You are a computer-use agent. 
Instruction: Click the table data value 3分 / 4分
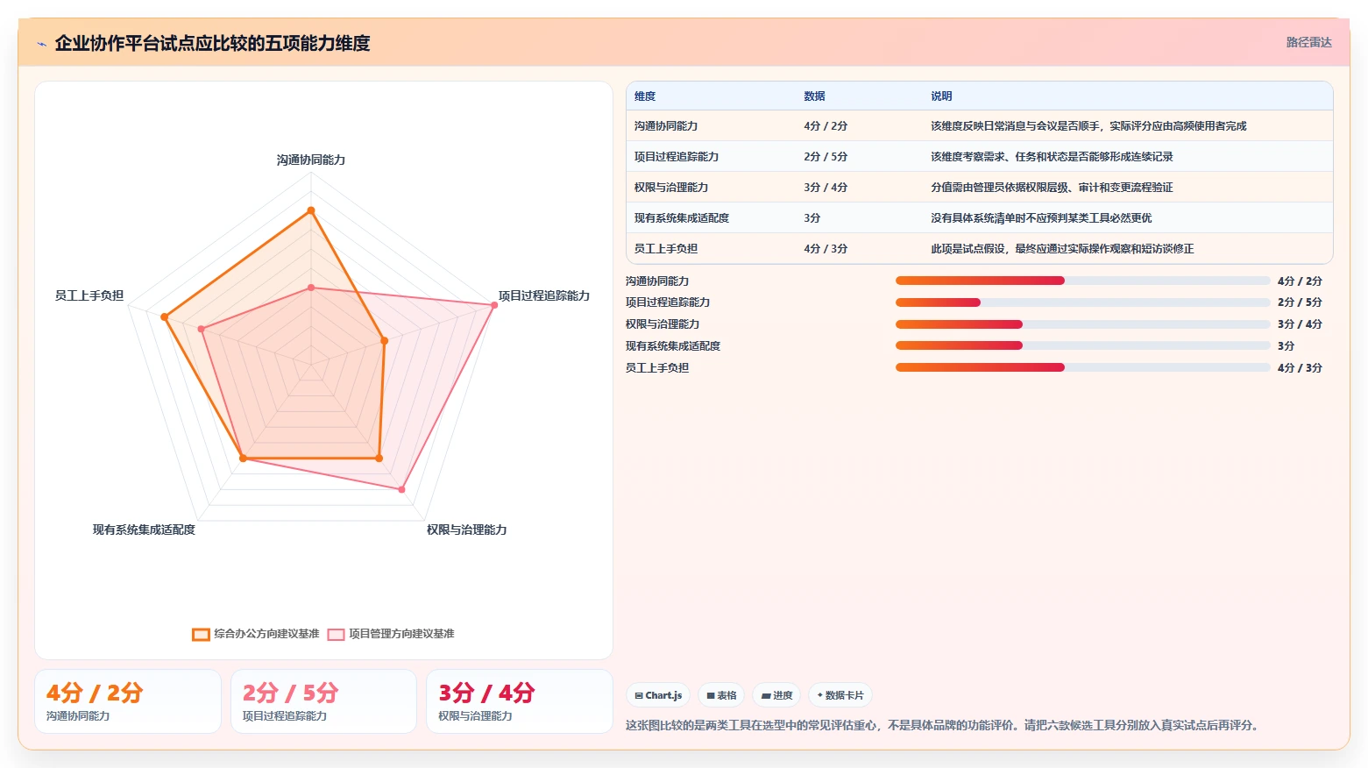[x=826, y=188]
